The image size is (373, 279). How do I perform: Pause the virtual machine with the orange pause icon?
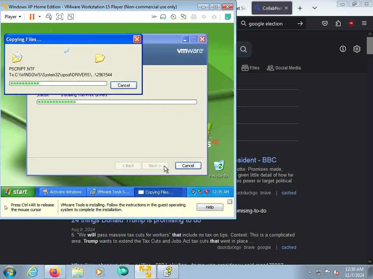[x=32, y=17]
